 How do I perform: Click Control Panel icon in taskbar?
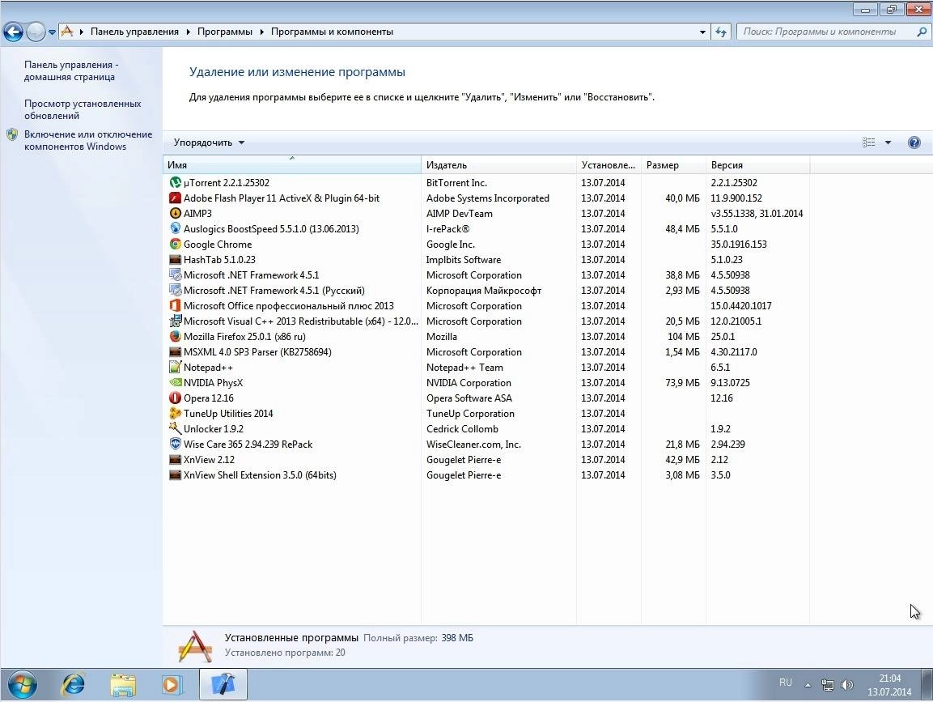(223, 685)
